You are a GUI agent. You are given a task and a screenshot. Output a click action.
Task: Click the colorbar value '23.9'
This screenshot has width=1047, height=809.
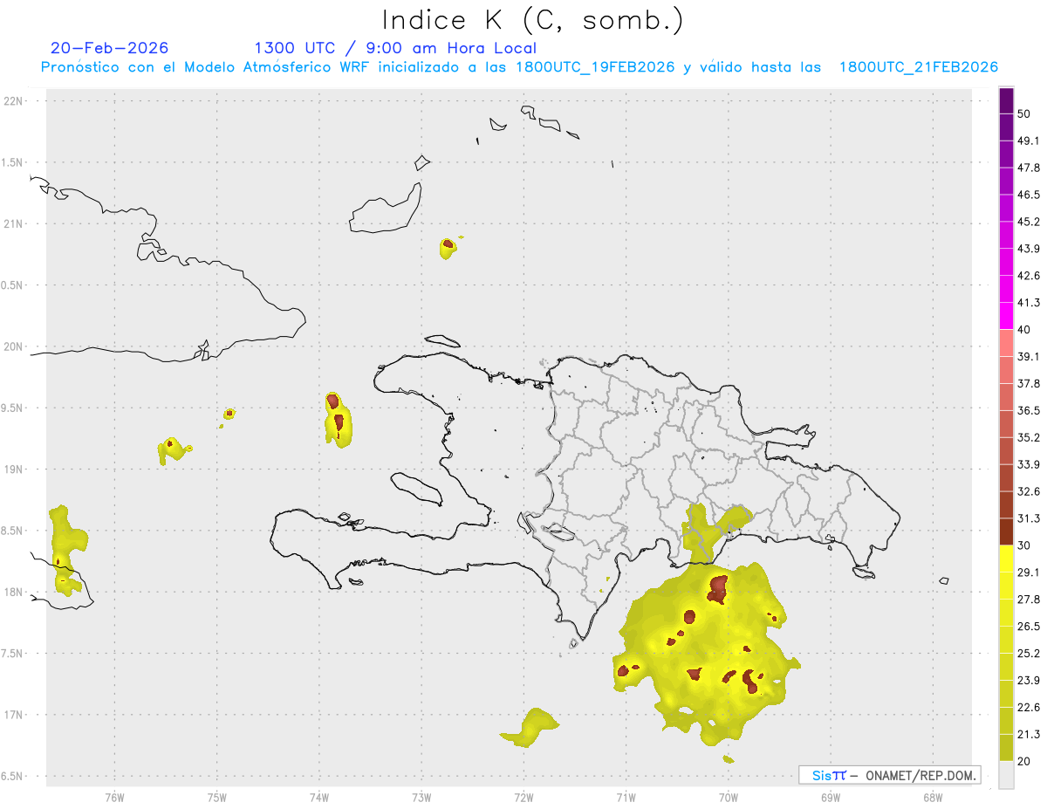[x=1029, y=681]
